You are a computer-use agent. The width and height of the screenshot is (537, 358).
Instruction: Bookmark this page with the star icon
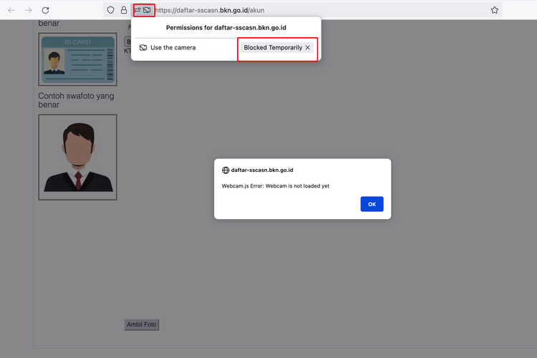click(x=495, y=10)
